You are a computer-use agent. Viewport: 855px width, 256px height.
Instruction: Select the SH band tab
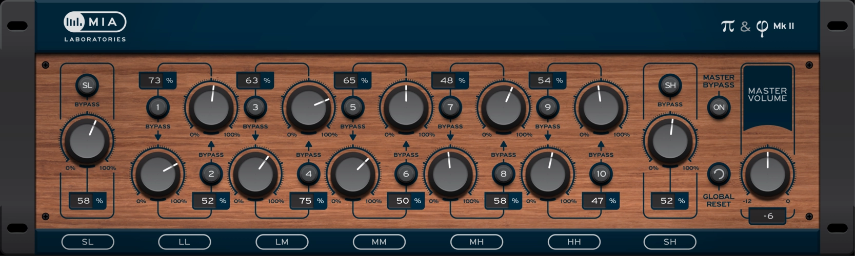[670, 242]
